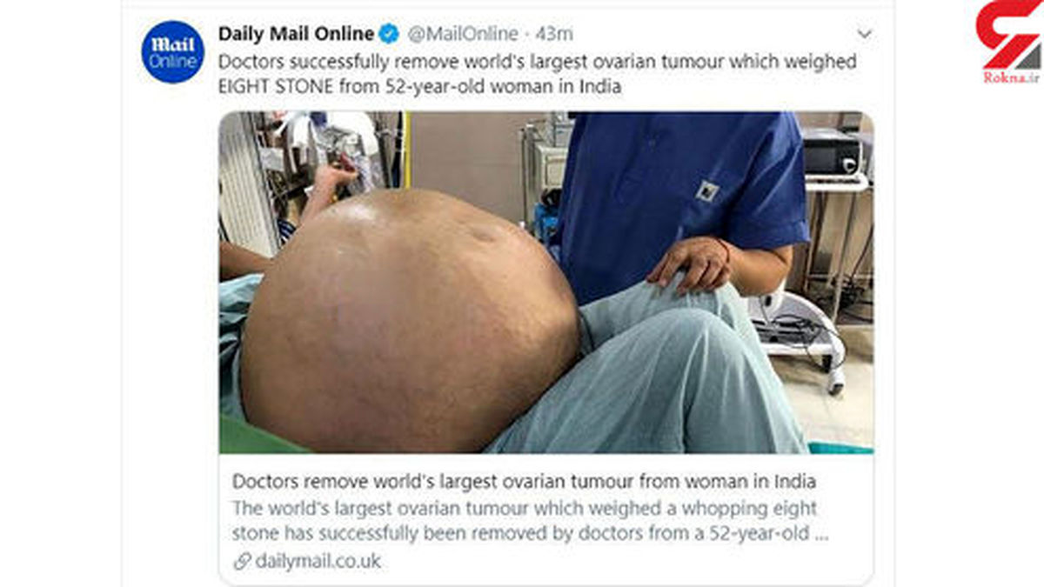Image resolution: width=1044 pixels, height=587 pixels.
Task: Click the 'EIGHT STONE' tweet text line
Action: [x=420, y=88]
